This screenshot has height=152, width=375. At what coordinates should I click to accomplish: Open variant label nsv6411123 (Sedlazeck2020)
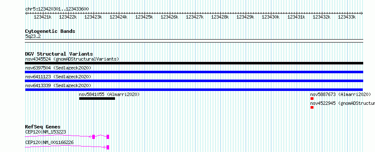click(58, 77)
